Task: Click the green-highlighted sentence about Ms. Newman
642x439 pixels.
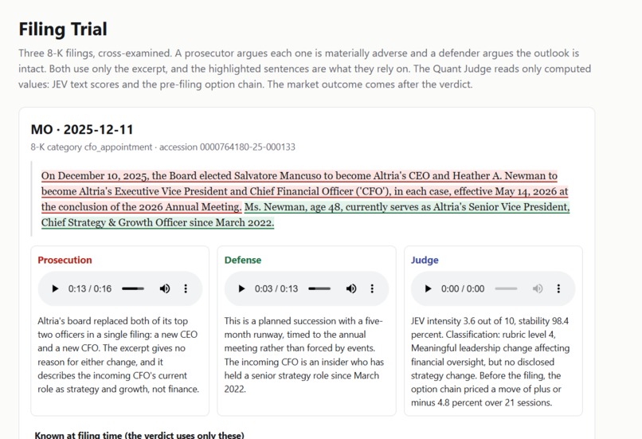Action: click(x=305, y=214)
